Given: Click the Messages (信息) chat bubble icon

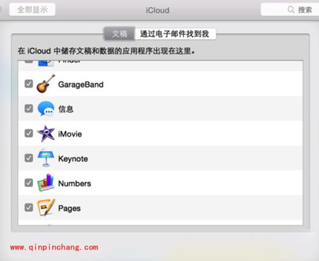Looking at the screenshot, I should click(x=45, y=108).
